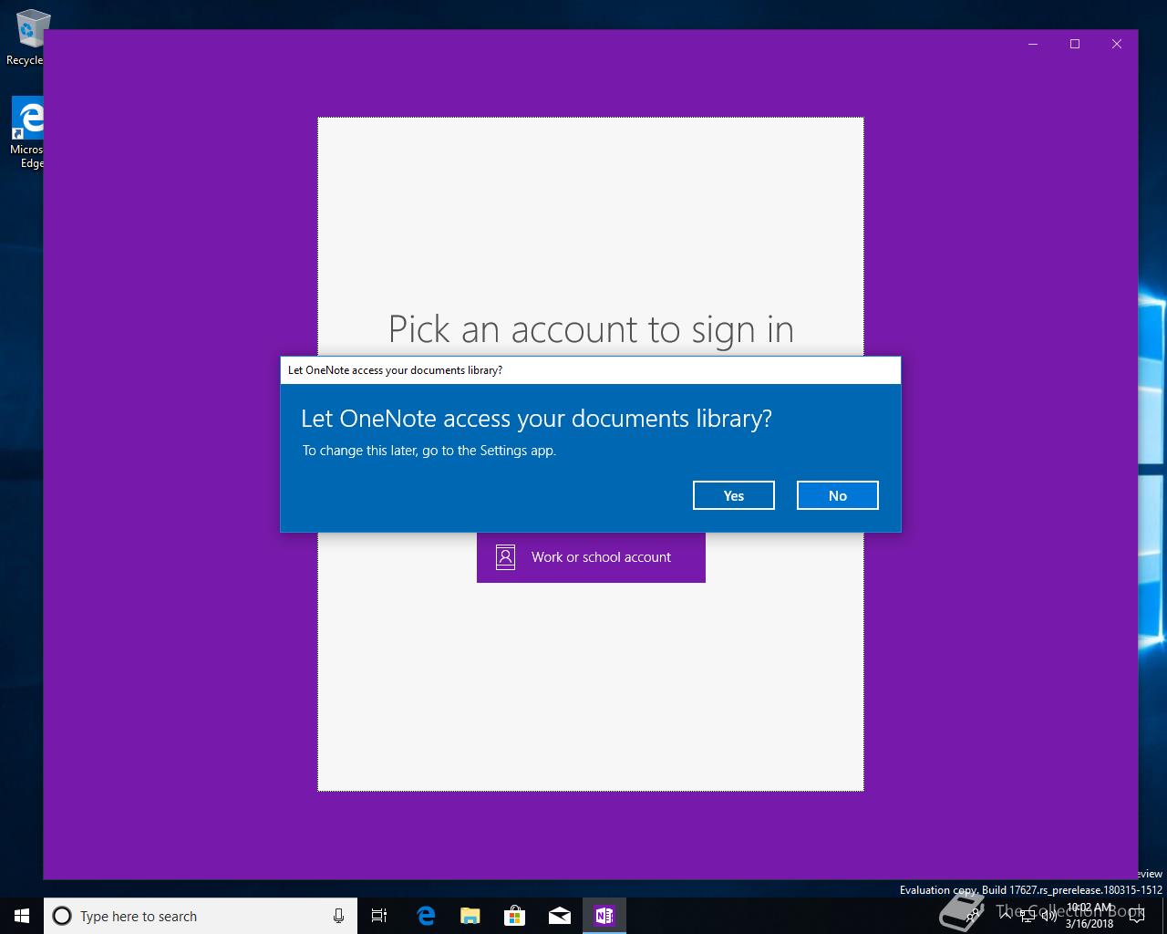Launch Microsoft Edge from the taskbar
1167x934 pixels.
point(425,916)
